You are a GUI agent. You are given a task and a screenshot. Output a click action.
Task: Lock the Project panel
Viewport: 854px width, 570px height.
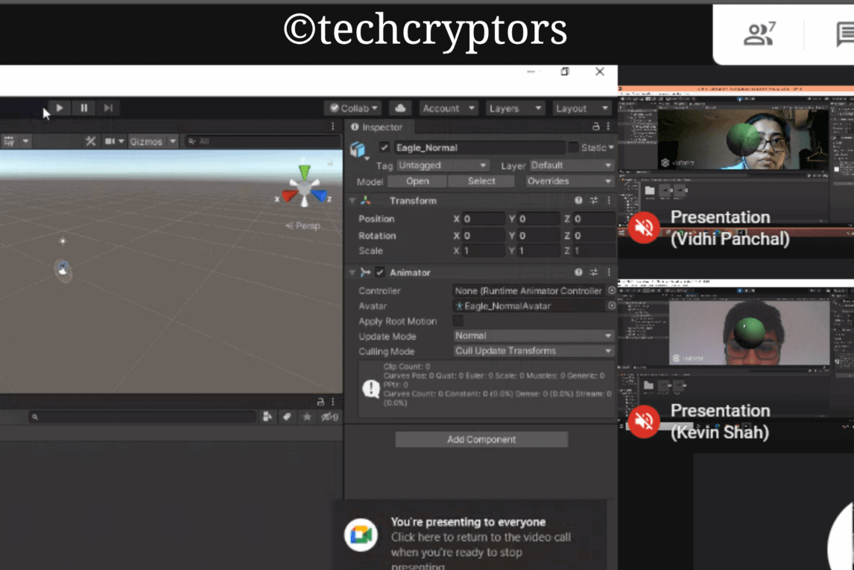(320, 401)
